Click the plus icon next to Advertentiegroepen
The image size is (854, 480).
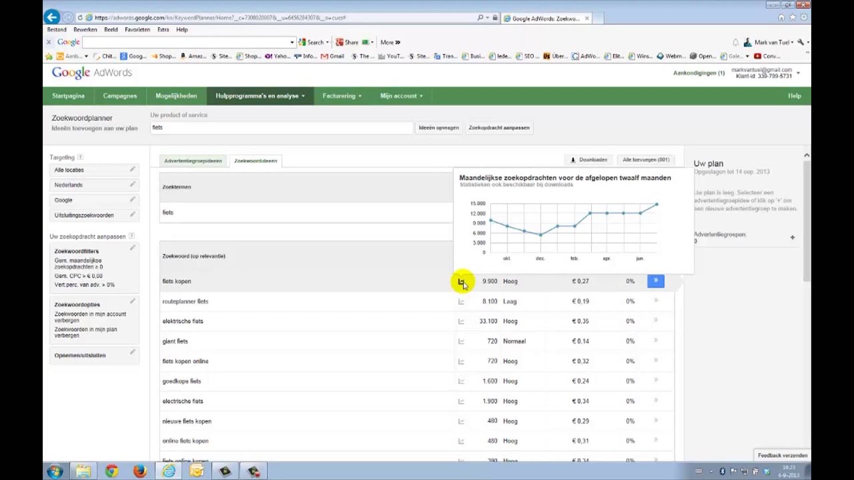pyautogui.click(x=793, y=237)
